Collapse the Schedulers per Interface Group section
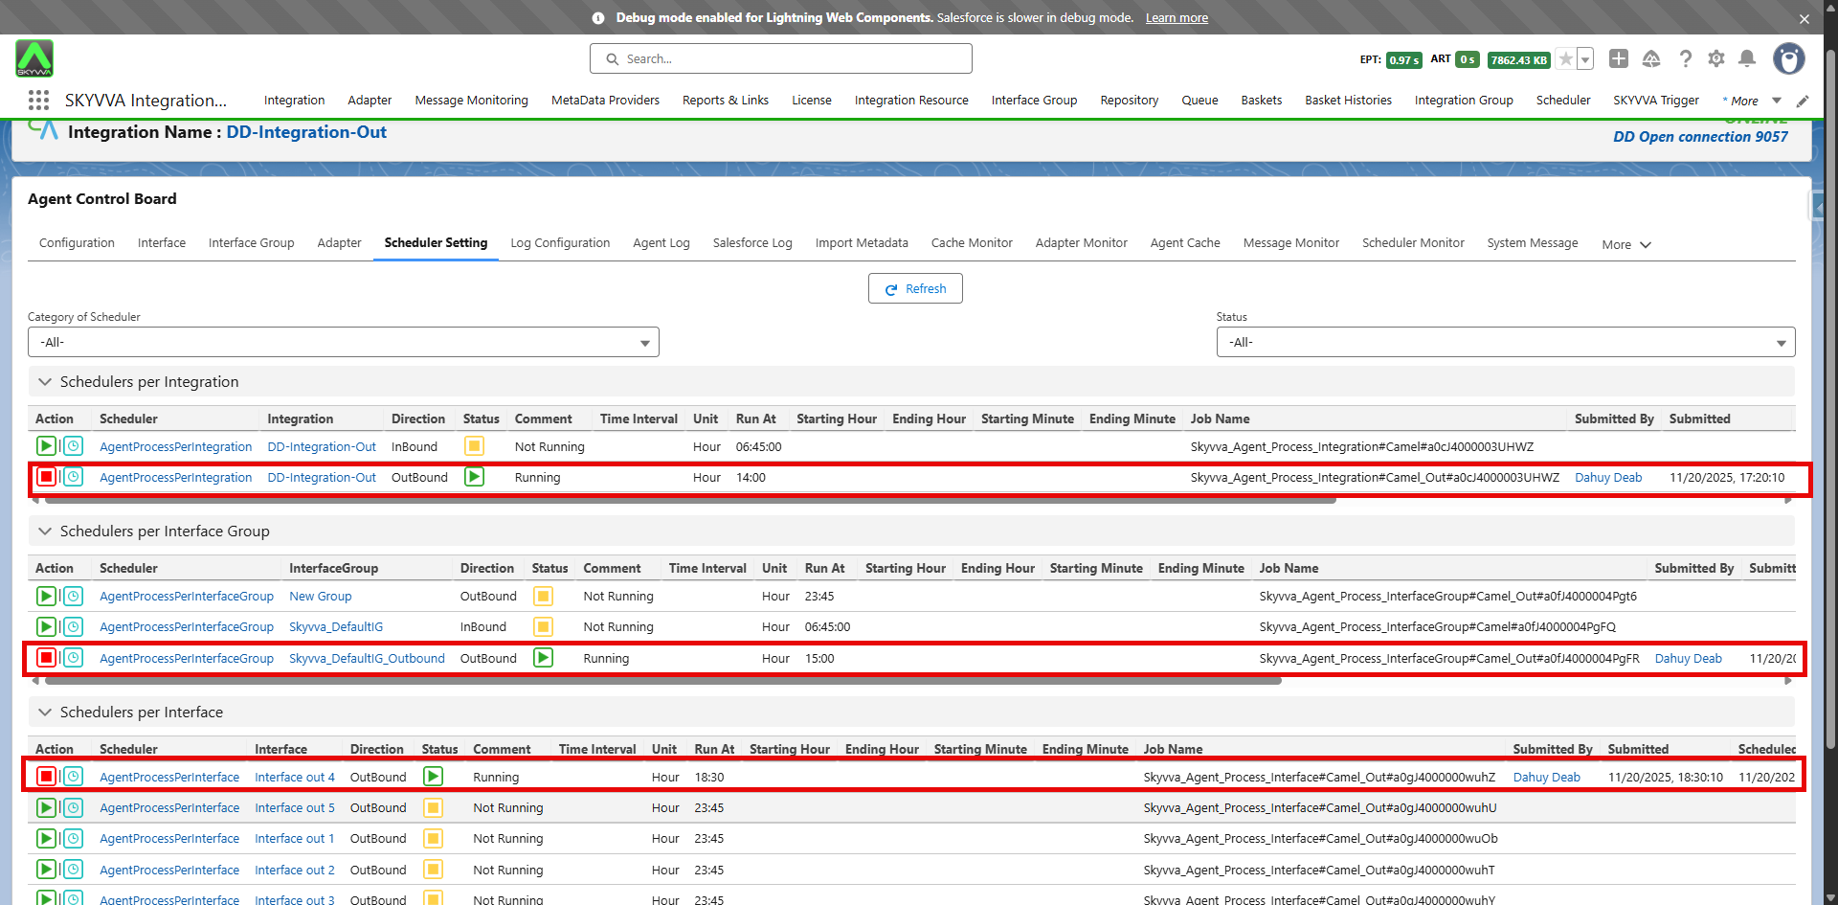The width and height of the screenshot is (1838, 905). pyautogui.click(x=45, y=532)
